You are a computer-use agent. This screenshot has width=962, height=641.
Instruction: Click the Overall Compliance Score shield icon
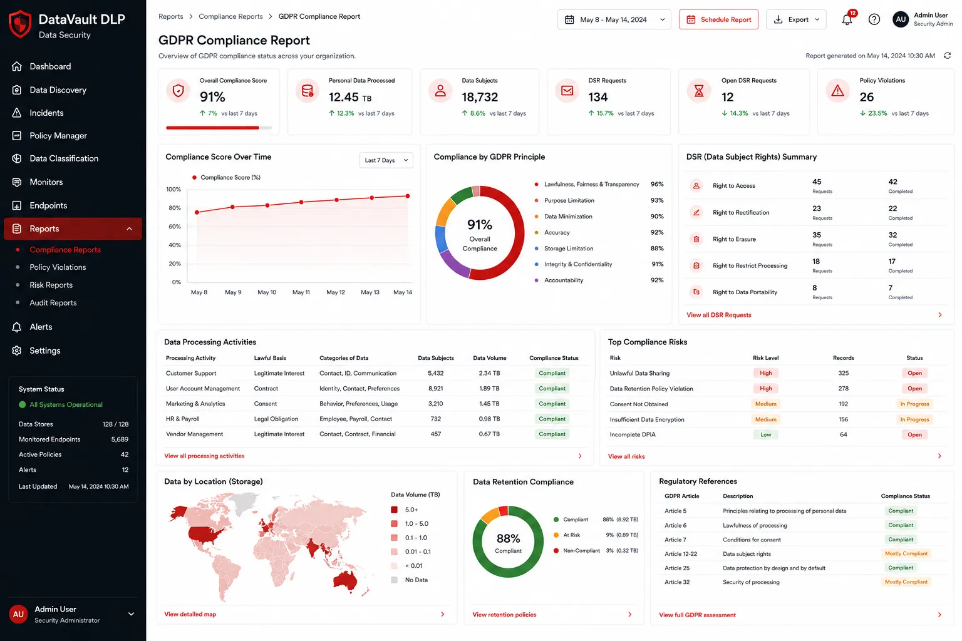tap(178, 91)
